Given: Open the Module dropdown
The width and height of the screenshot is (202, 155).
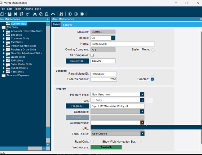Looking at the screenshot, I should 113,38.
